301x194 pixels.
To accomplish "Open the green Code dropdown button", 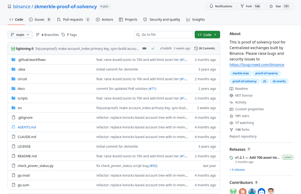I will [x=207, y=35].
